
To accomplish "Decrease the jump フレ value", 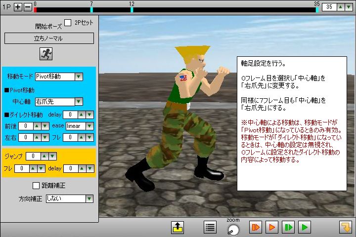I will (41, 168).
